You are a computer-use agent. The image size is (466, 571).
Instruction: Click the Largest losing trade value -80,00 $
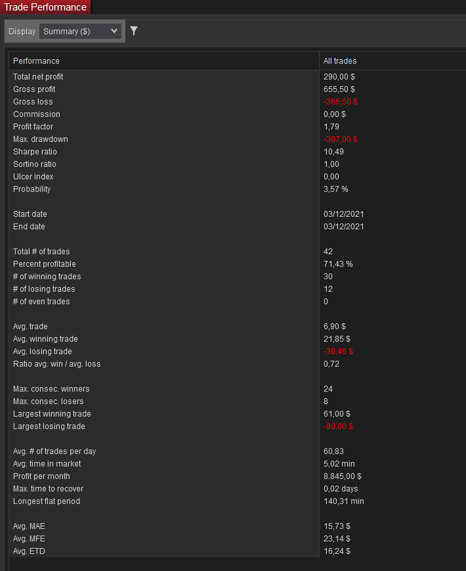tap(338, 426)
